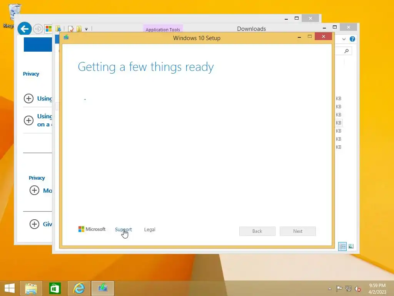Viewport: 394px width, 296px height.
Task: Click the network tray icon
Action: 349,288
